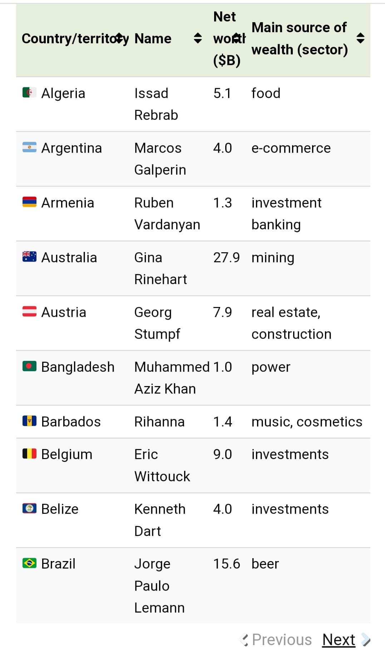
Task: Click the Brazil flag icon
Action: point(29,563)
